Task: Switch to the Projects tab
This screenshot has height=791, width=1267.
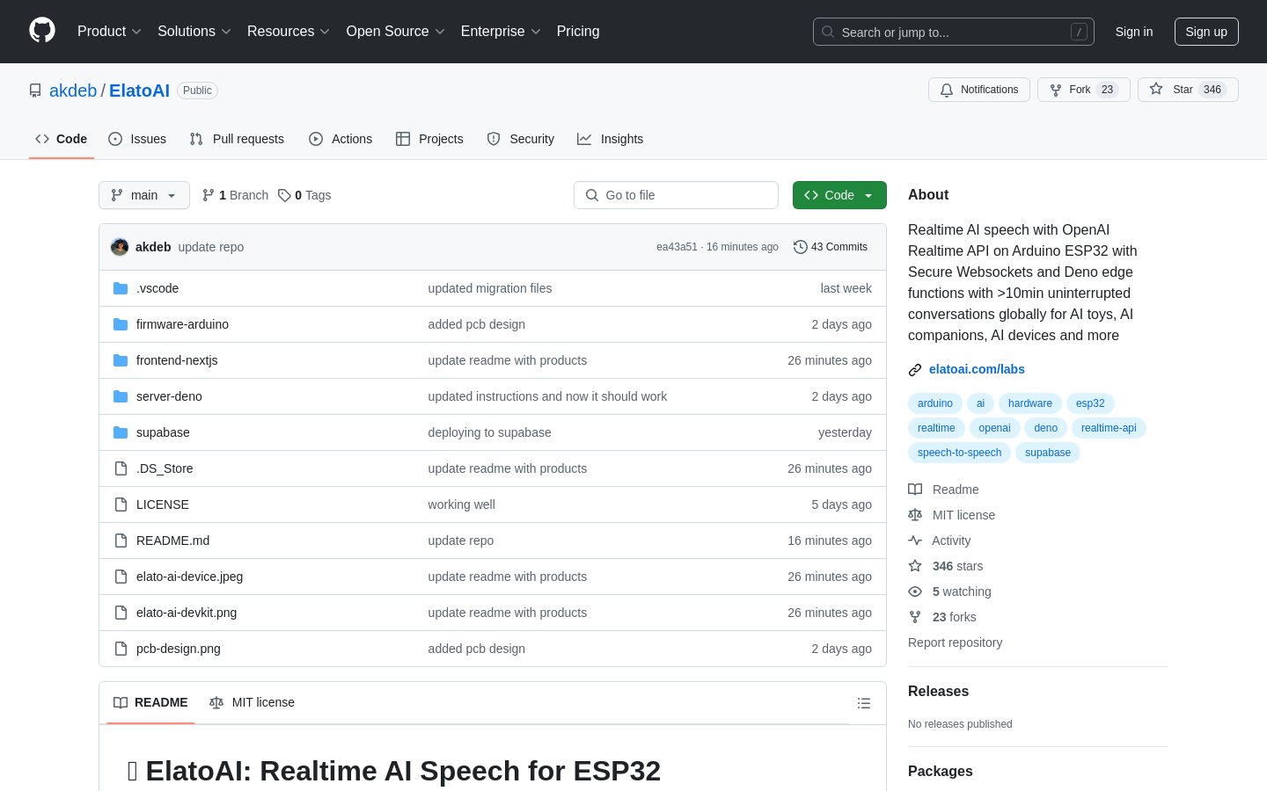Action: pos(429,139)
